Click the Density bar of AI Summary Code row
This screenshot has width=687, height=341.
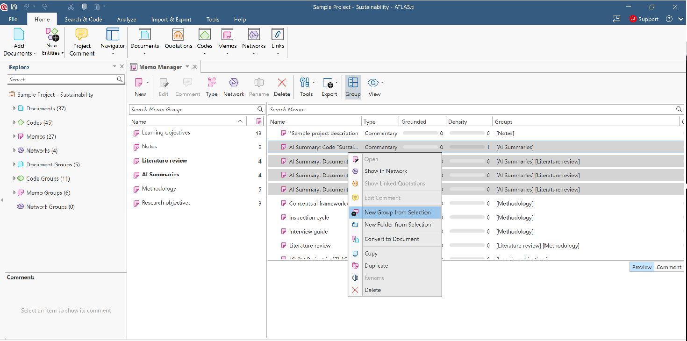click(467, 147)
